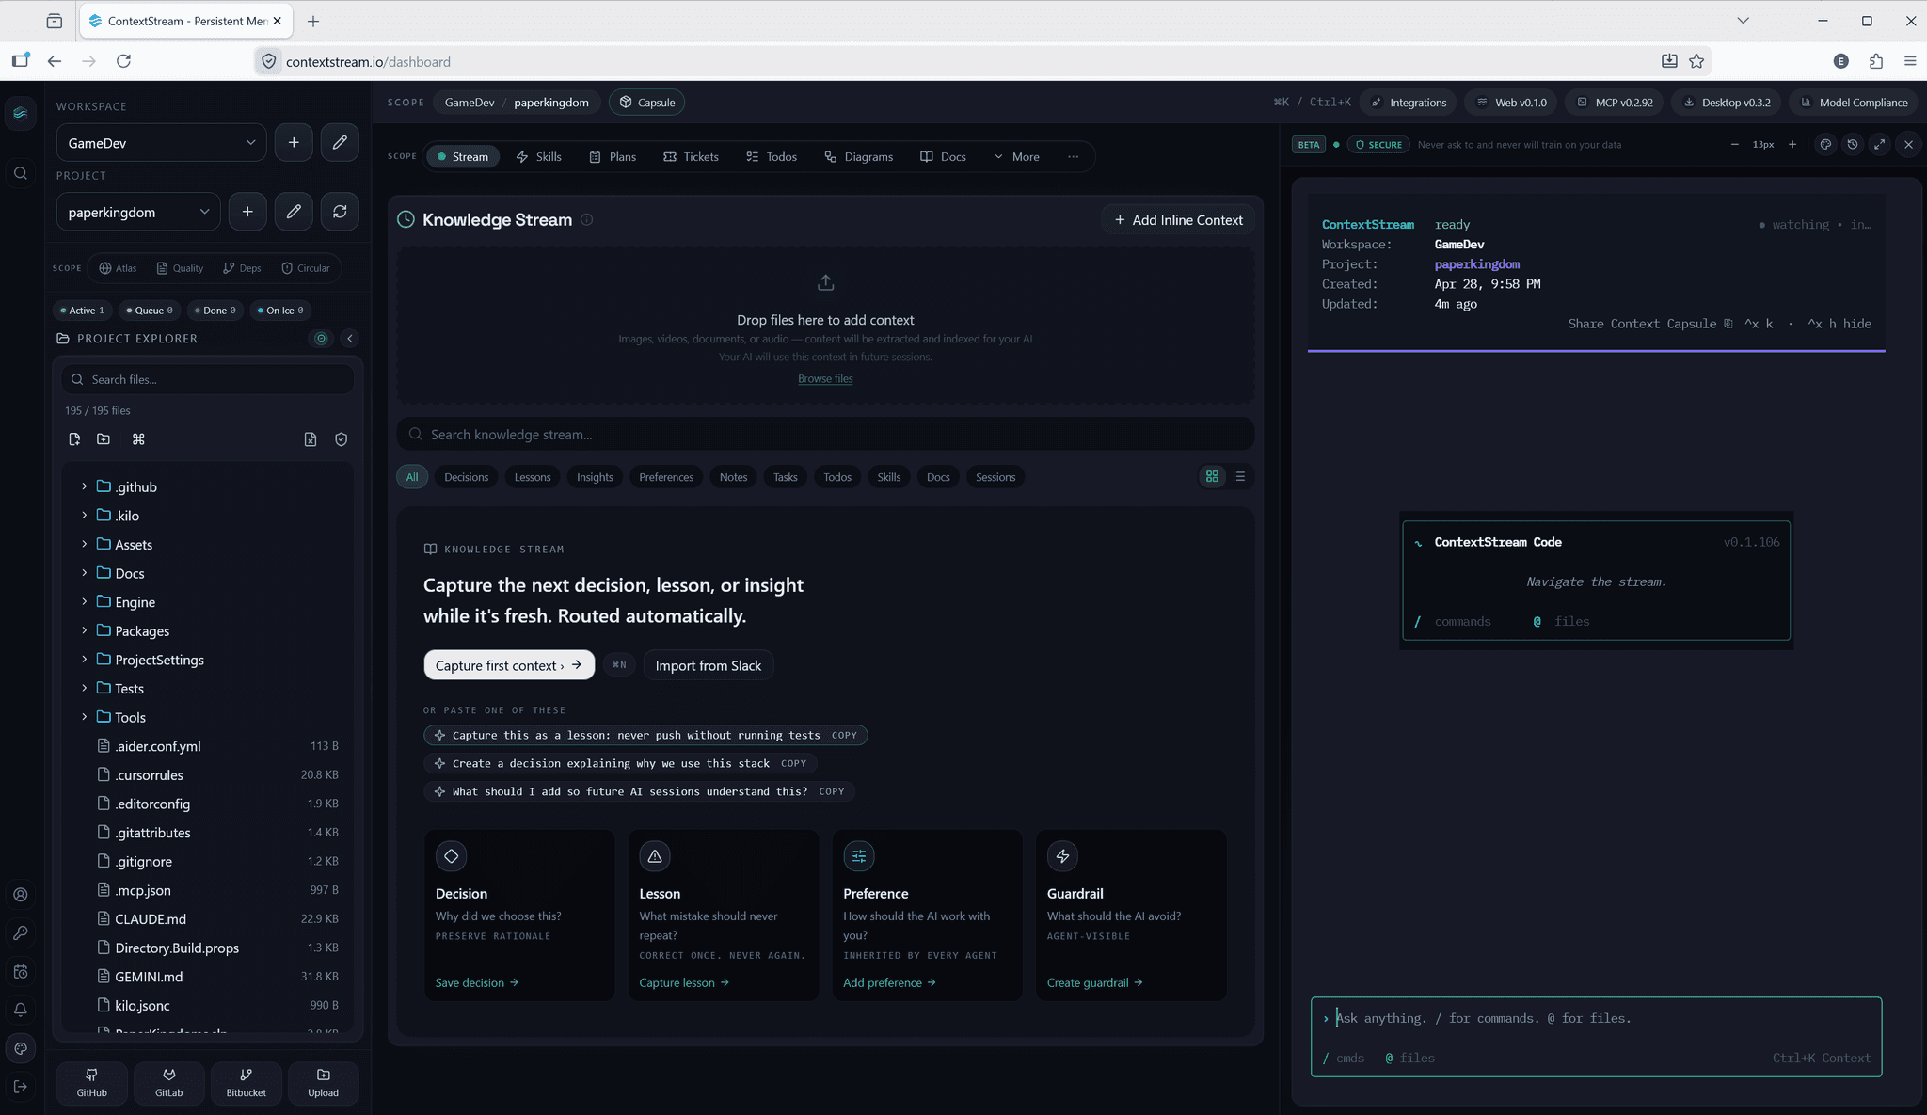Click Add Inline Context button

point(1178,219)
